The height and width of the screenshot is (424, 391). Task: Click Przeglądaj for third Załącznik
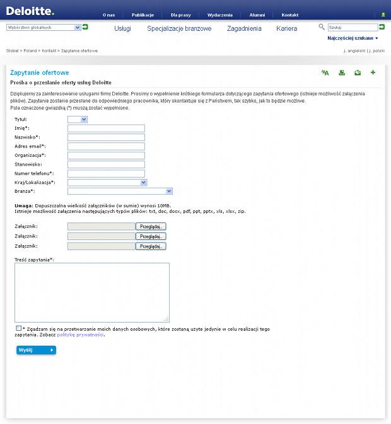click(151, 246)
